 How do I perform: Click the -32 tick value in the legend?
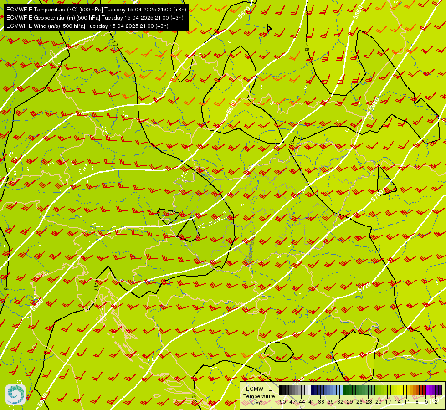339,402
